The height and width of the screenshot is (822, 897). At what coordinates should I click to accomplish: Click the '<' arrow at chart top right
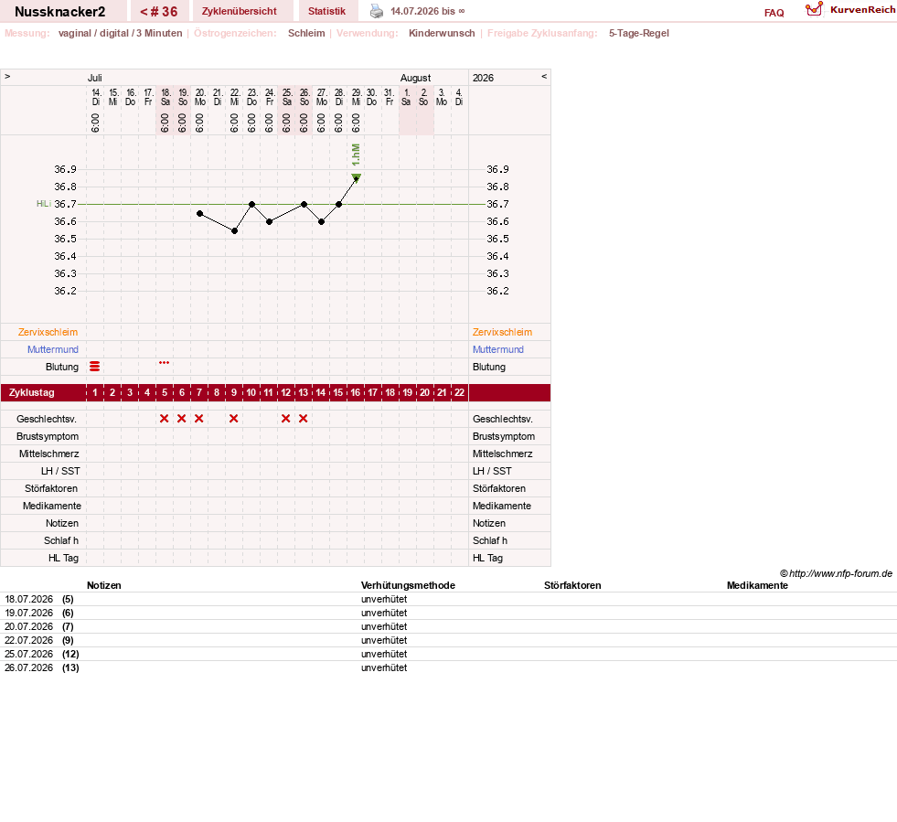544,77
